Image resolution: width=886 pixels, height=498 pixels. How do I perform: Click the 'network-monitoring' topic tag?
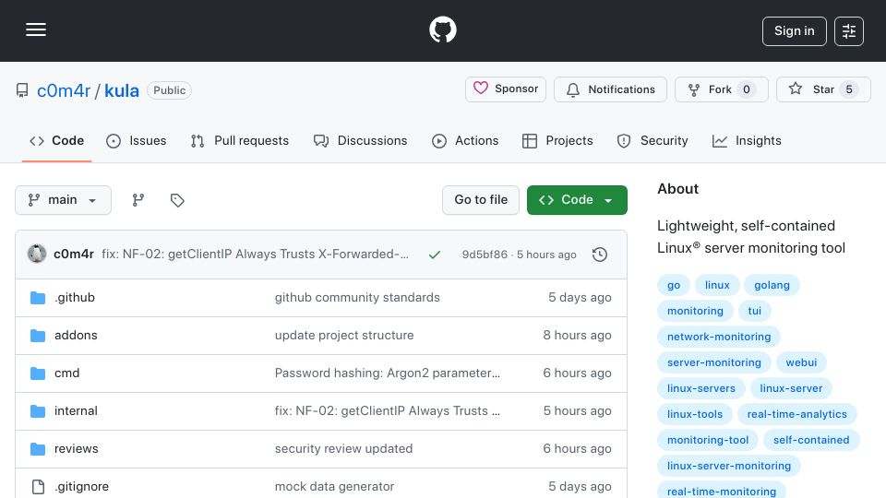coord(719,338)
